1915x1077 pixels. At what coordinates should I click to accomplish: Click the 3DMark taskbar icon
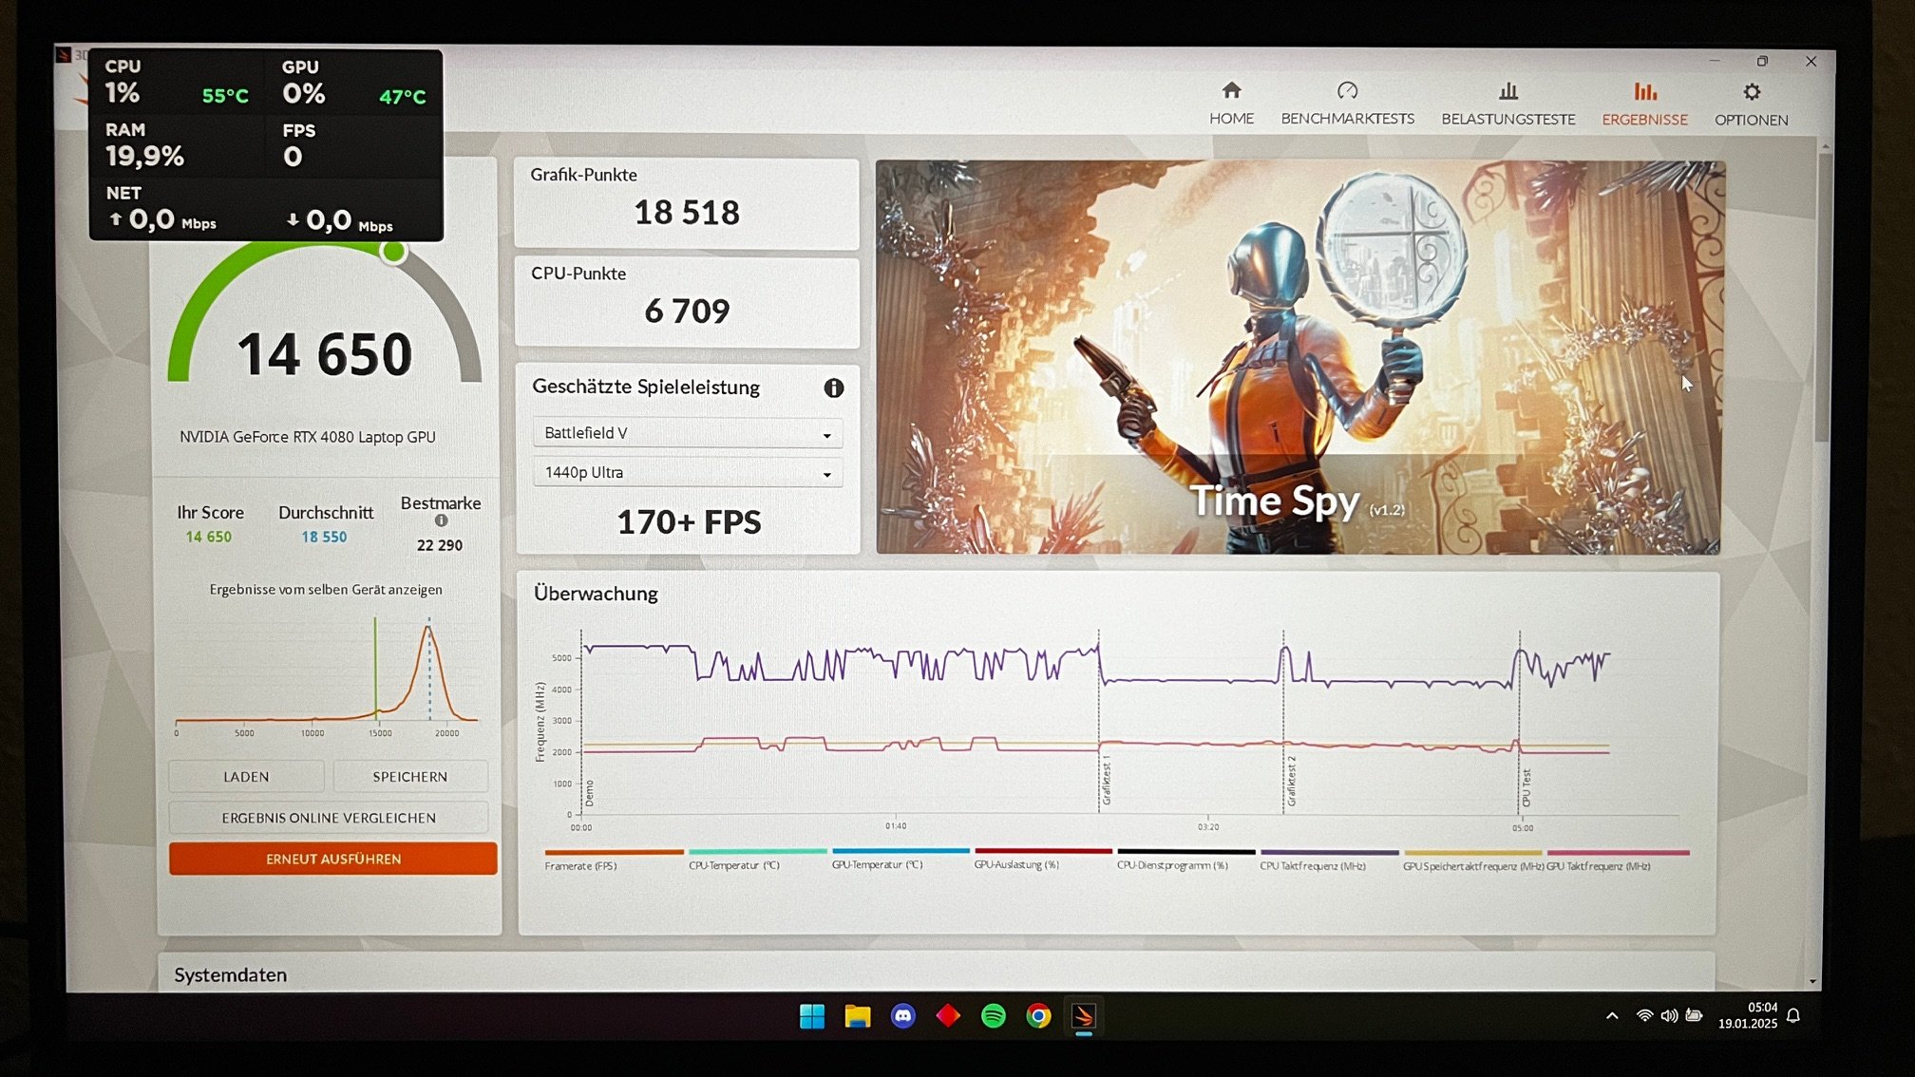pos(1083,1016)
